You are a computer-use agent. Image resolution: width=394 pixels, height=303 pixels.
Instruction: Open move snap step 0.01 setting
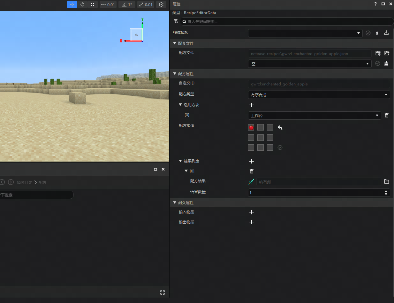pos(108,4)
